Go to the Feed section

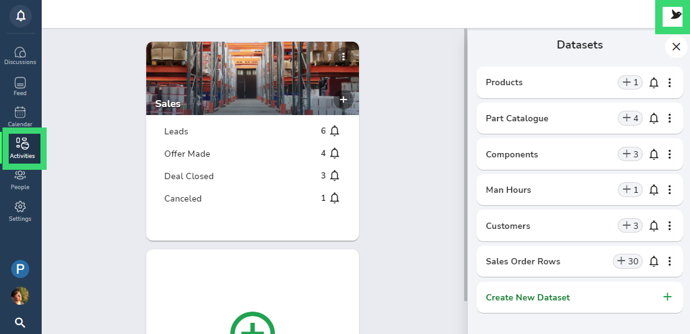(21, 86)
